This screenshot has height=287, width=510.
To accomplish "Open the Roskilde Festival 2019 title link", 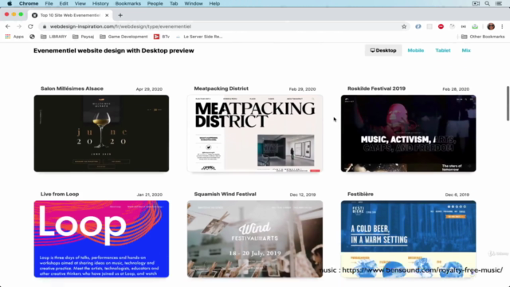I will pos(376,88).
